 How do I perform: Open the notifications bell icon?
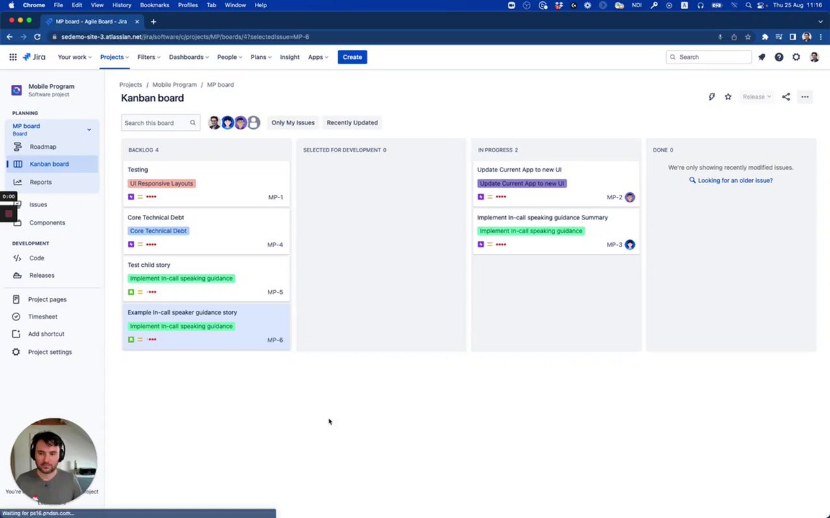762,57
